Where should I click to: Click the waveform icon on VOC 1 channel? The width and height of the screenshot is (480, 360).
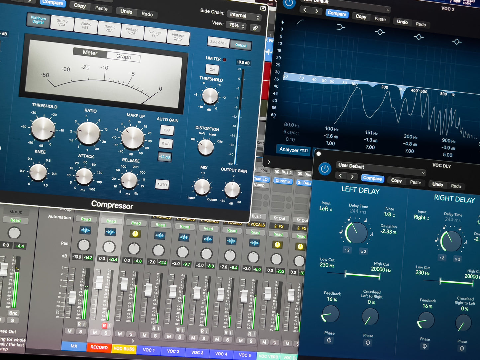point(160,236)
